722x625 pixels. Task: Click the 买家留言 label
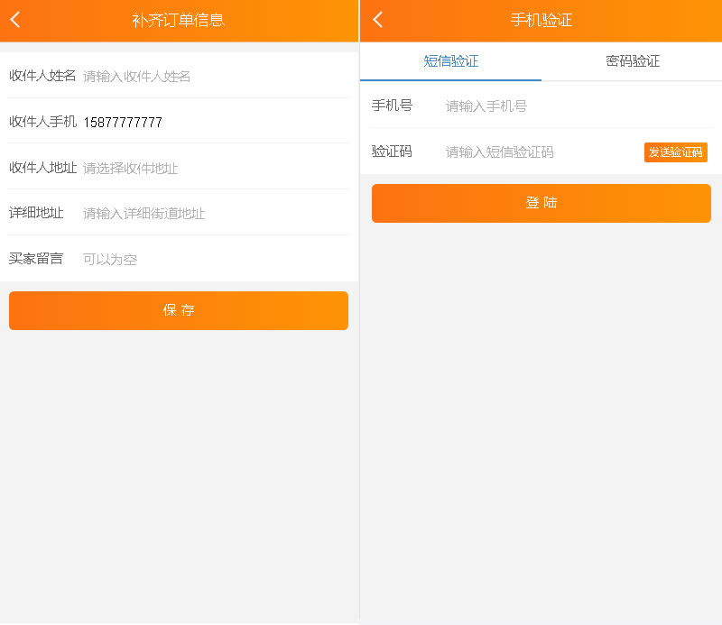[x=36, y=259]
